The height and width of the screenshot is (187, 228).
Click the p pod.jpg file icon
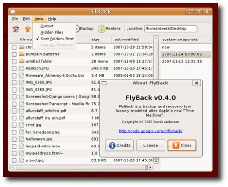point(22,160)
